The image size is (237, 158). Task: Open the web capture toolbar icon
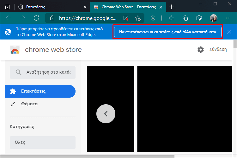[199, 18]
